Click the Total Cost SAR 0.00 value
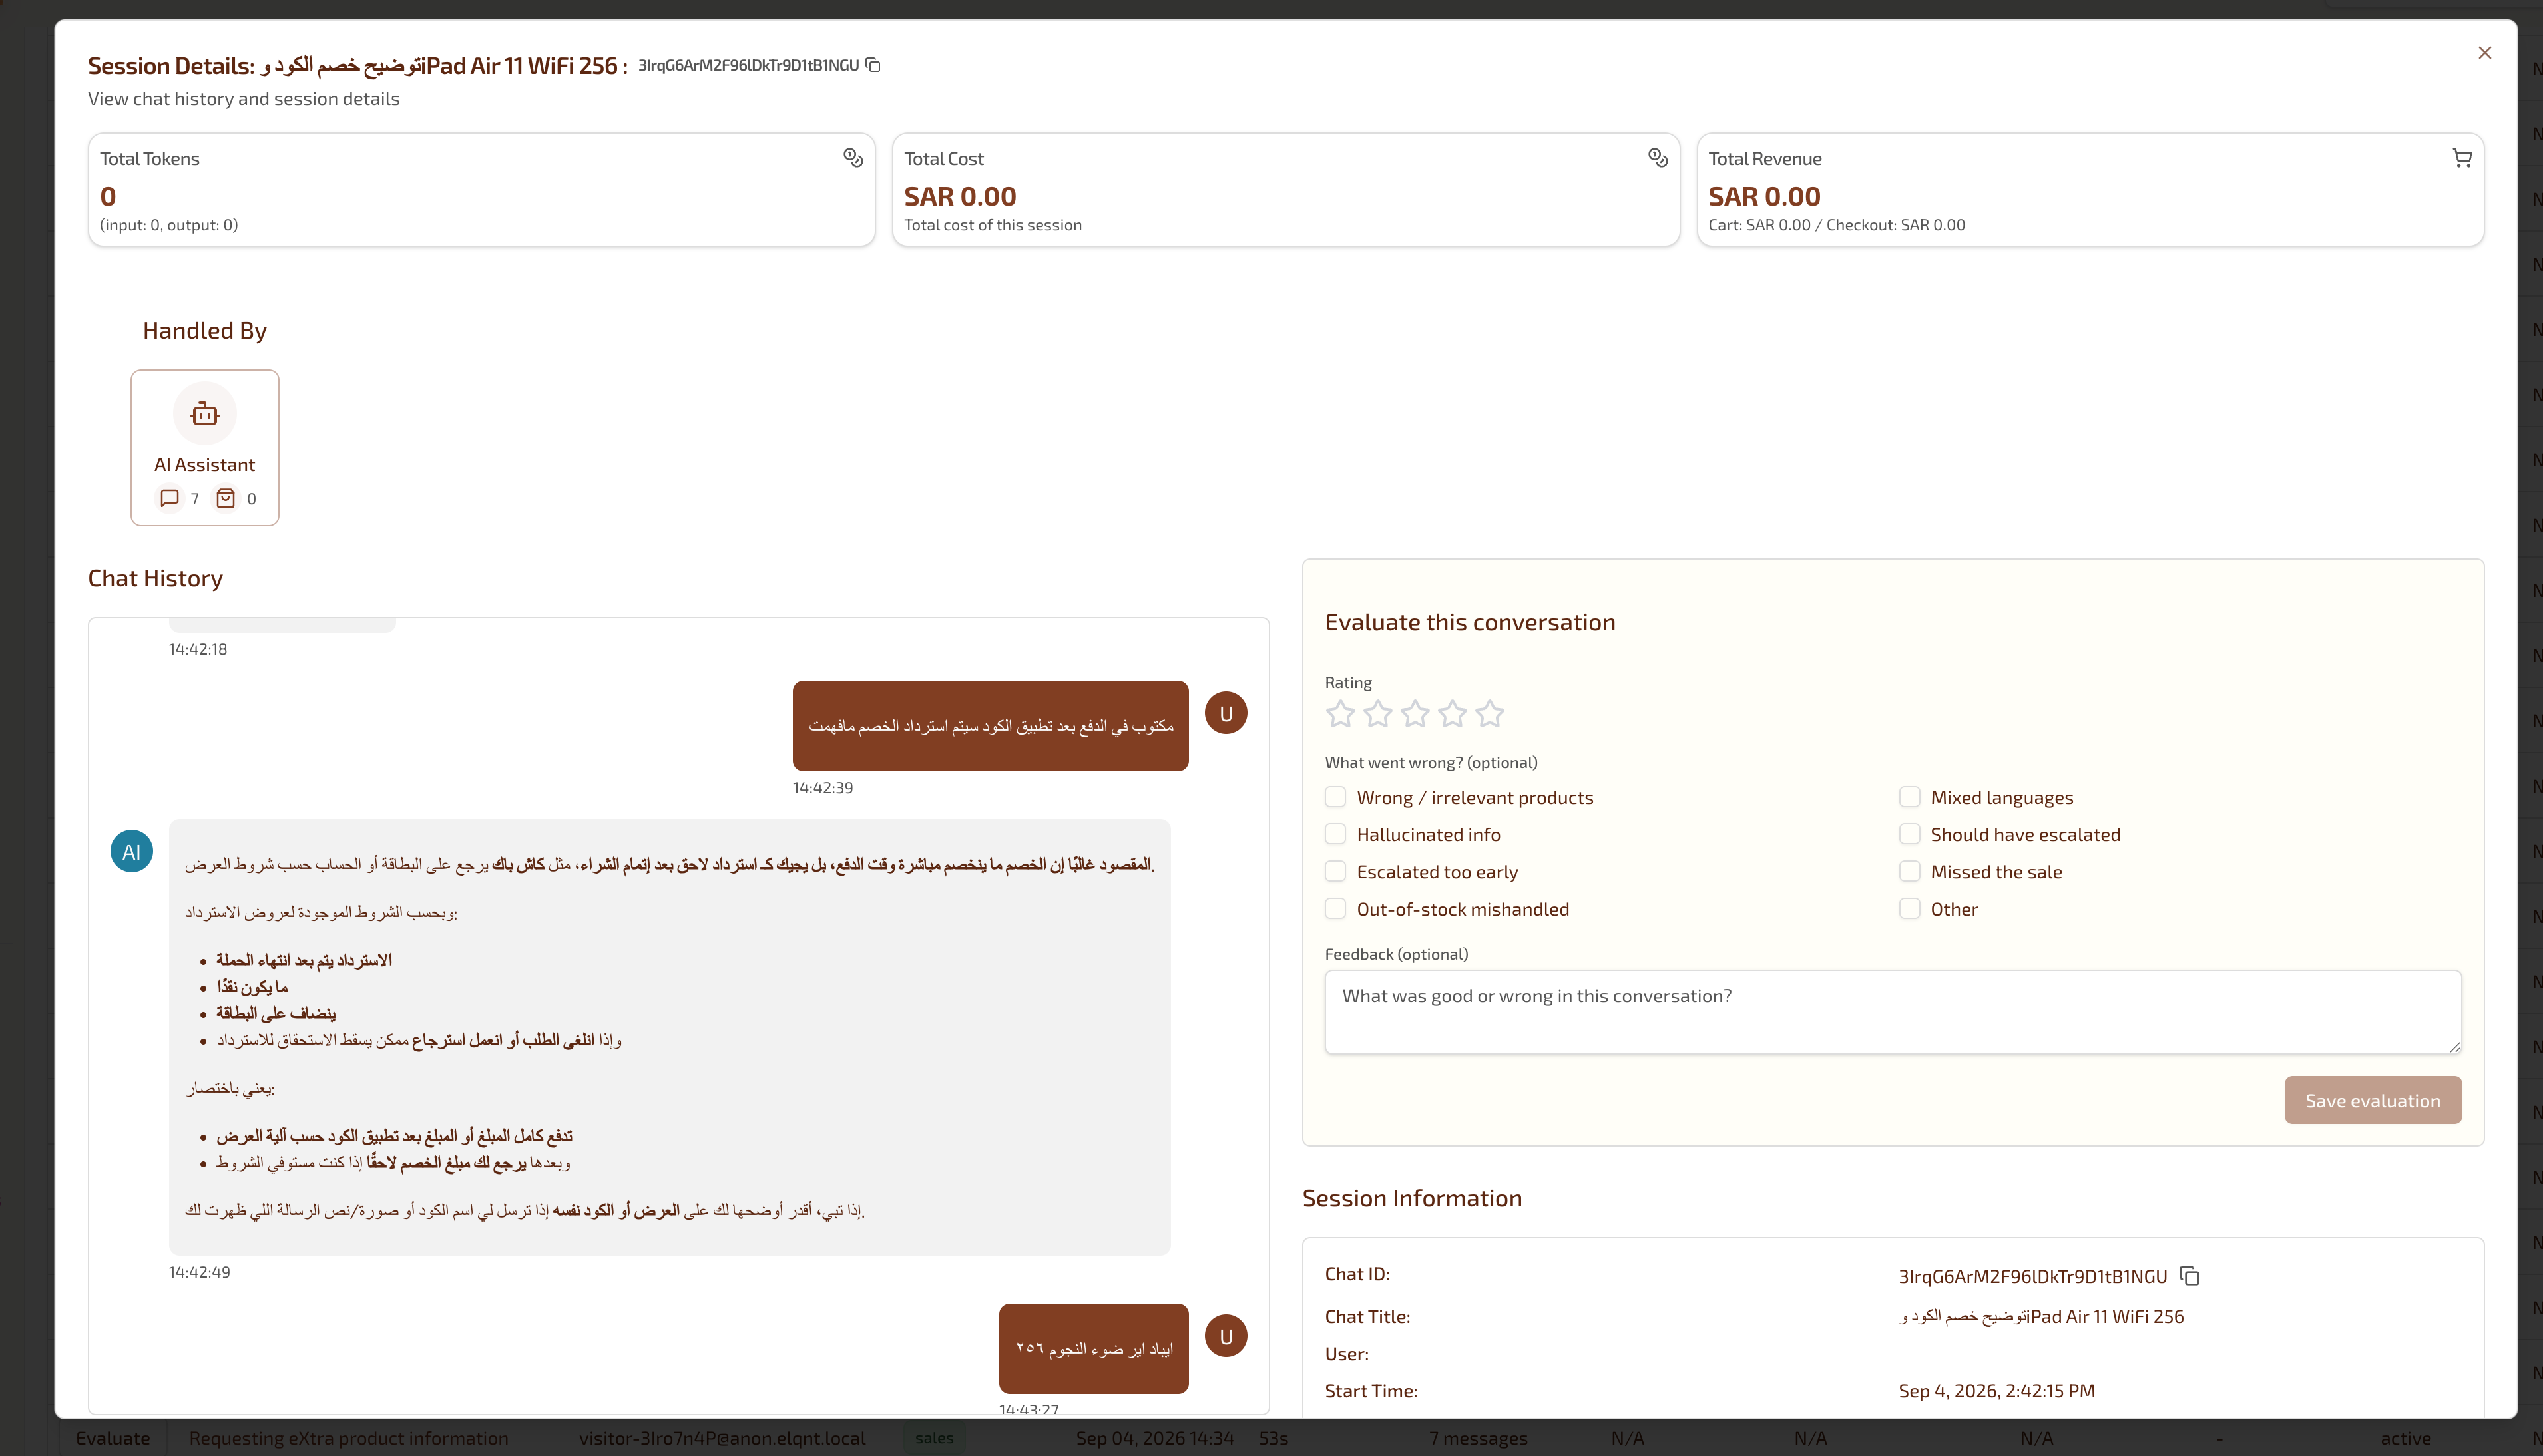The image size is (2543, 1456). [x=961, y=197]
